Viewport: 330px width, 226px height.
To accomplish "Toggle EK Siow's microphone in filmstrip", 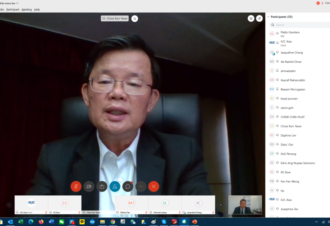I will (80, 212).
